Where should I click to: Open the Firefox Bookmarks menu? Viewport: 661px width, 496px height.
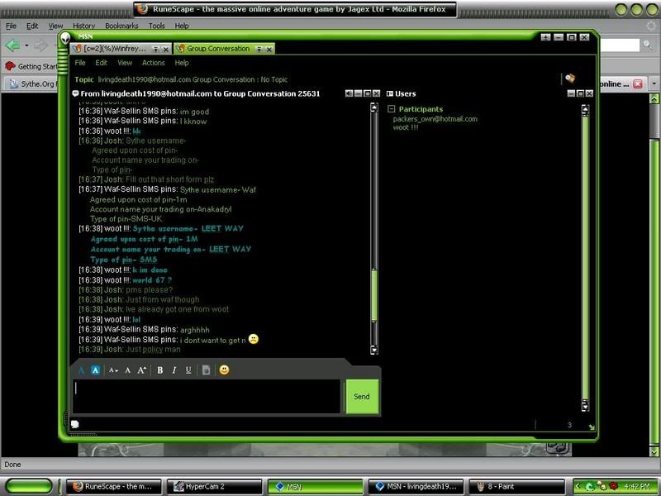coord(121,26)
